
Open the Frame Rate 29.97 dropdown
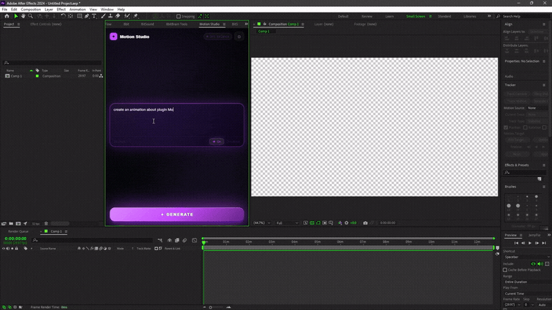coord(512,304)
